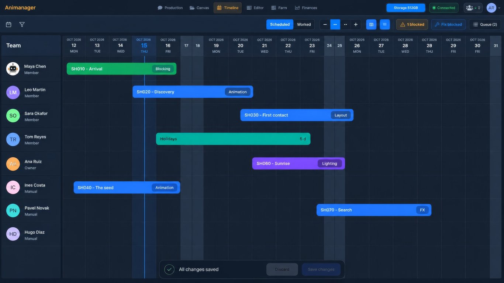The height and width of the screenshot is (283, 504).
Task: Click the FX tag on SH070 - Search
Action: click(x=422, y=210)
